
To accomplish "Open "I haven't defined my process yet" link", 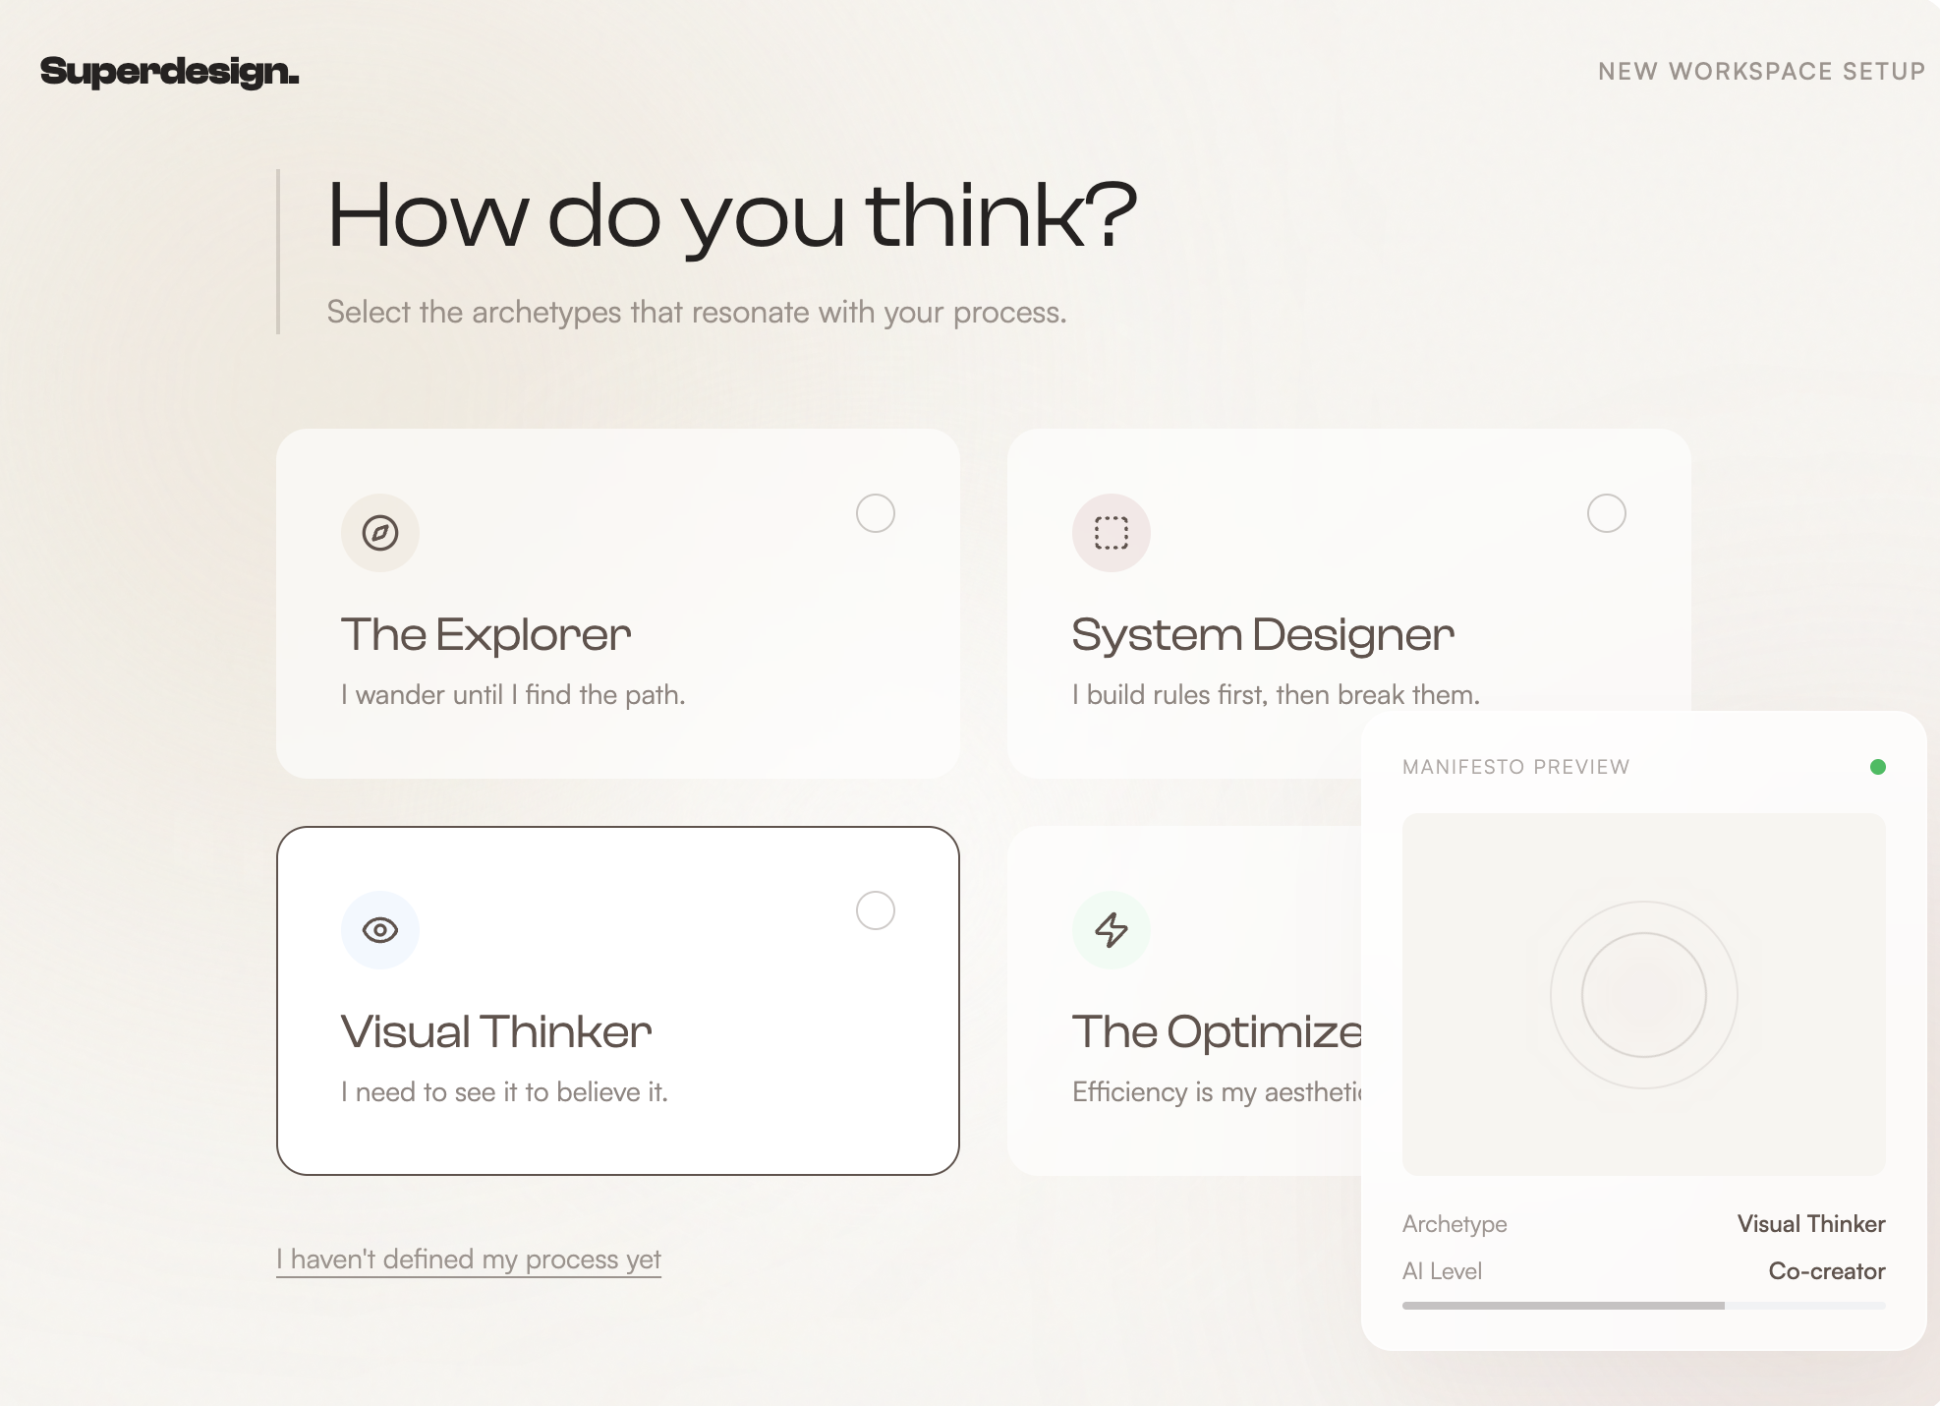I will (x=469, y=1260).
